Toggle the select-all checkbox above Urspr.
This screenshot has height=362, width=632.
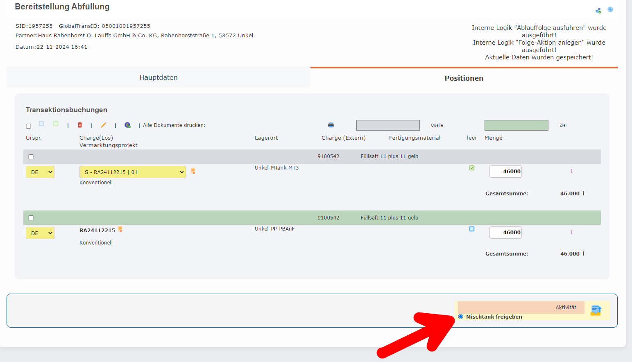(x=29, y=126)
